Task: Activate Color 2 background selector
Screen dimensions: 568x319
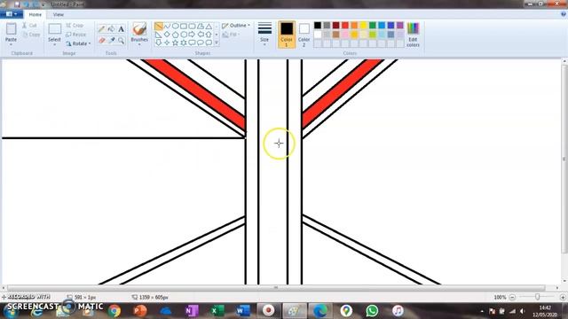Action: [x=304, y=35]
